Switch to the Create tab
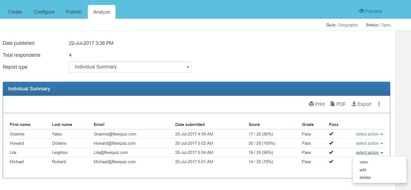 point(15,12)
